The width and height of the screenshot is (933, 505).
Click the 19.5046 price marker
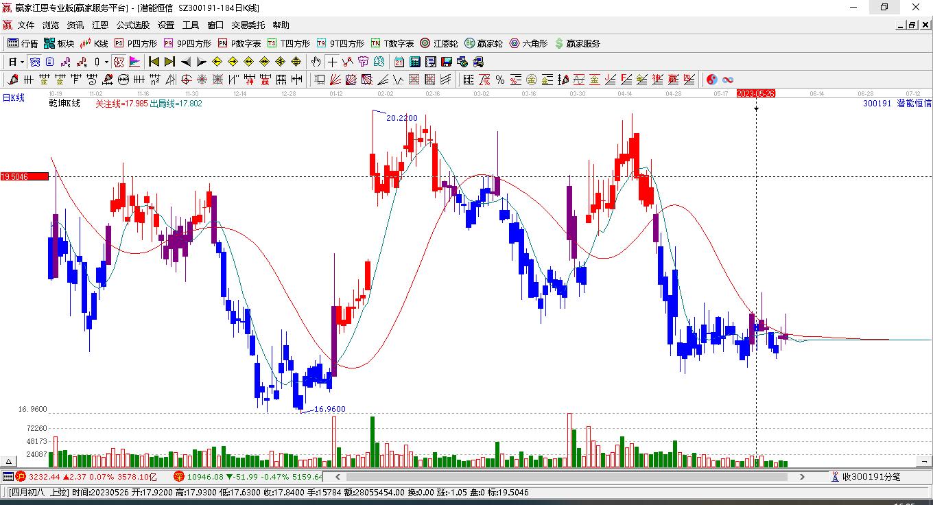click(x=25, y=176)
